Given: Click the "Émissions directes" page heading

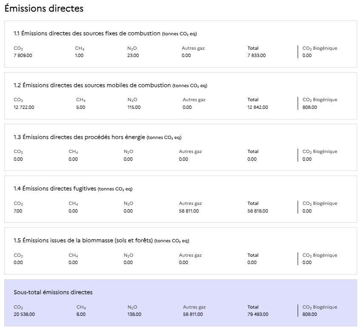Looking at the screenshot, I should 44,9.
